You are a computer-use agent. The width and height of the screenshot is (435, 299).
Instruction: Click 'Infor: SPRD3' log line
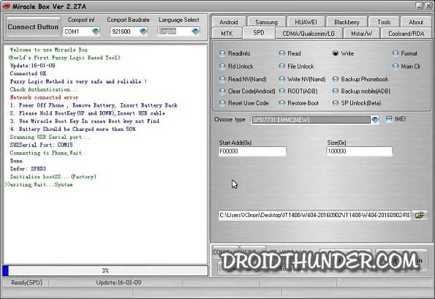[28, 169]
